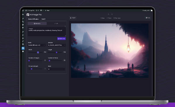Select the Filters tool
Image resolution: width=175 pixels, height=107 pixels.
pyautogui.click(x=109, y=18)
